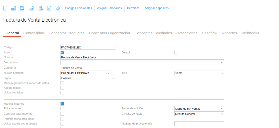Click the Código input field
279x128 pixels.
(88, 47)
